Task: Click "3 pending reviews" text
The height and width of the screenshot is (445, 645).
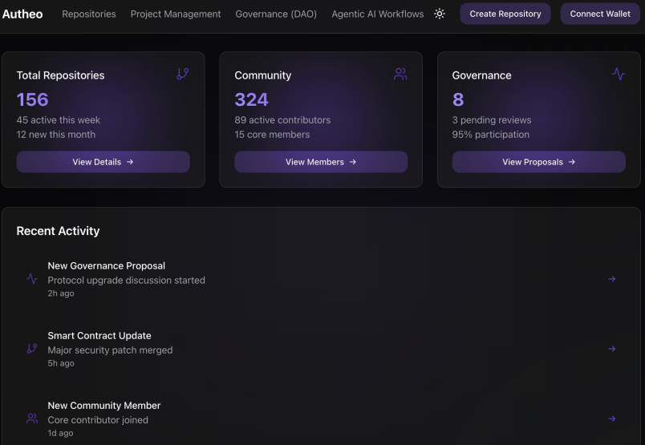Action: (x=492, y=120)
